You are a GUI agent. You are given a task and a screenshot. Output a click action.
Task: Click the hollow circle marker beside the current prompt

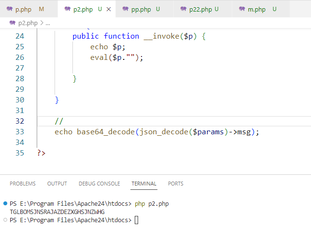pyautogui.click(x=5, y=220)
